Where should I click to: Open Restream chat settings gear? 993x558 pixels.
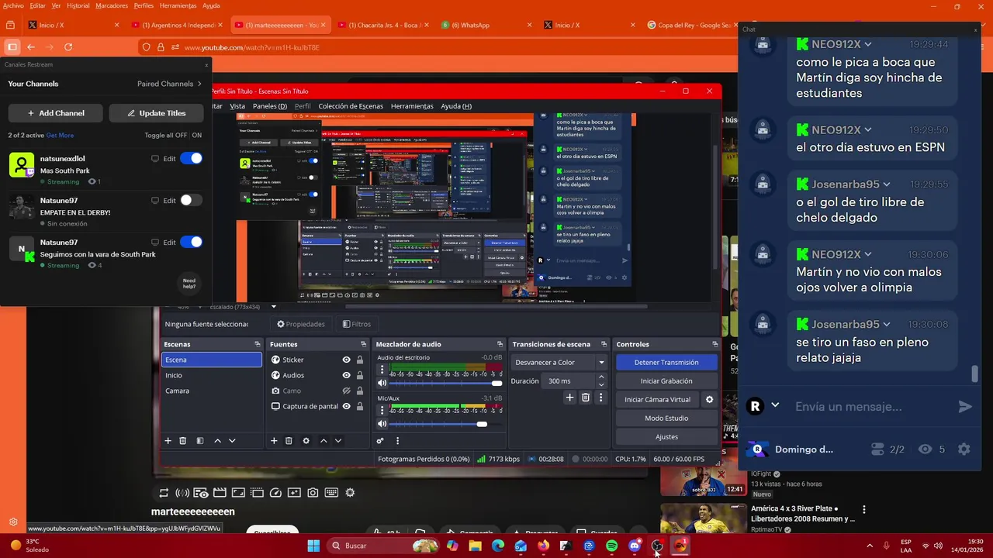coord(964,449)
